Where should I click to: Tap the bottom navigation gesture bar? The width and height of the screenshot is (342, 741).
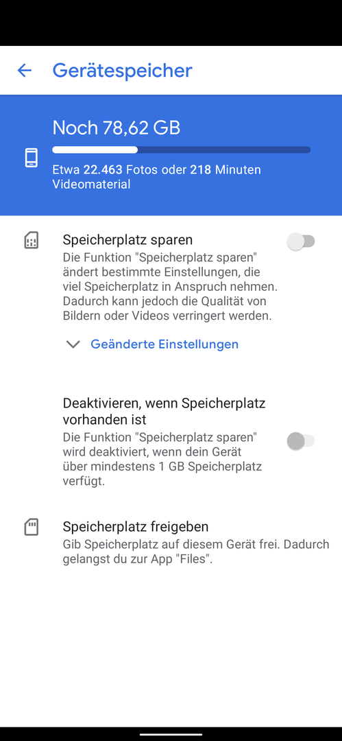click(171, 734)
